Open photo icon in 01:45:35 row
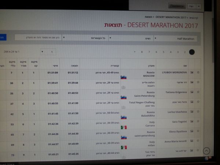The image size is (220, 165). point(192,151)
